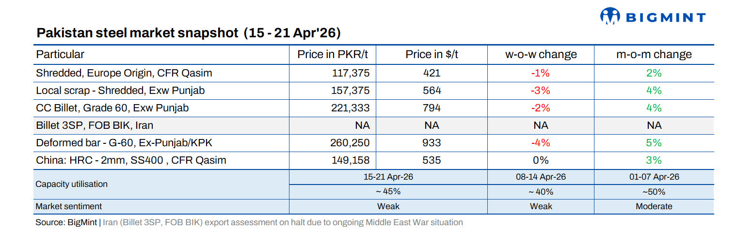
Task: Click the "m-o-m change" column header
Action: click(x=654, y=54)
